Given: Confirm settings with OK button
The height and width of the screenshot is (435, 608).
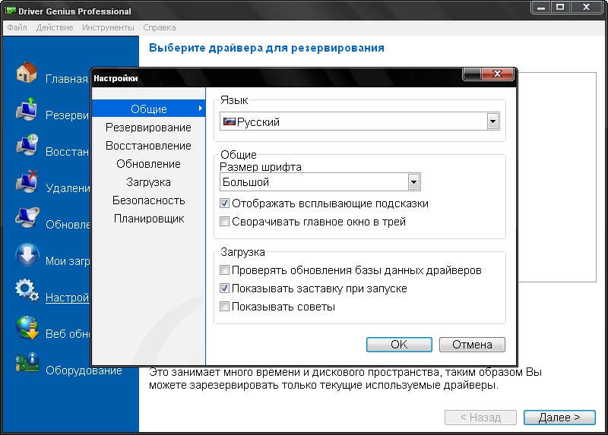Looking at the screenshot, I should pos(399,345).
